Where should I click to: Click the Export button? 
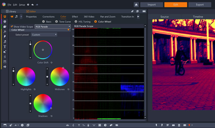tap(200, 5)
